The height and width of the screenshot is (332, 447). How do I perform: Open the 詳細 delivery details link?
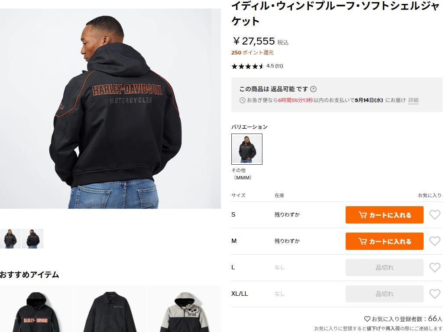413,100
